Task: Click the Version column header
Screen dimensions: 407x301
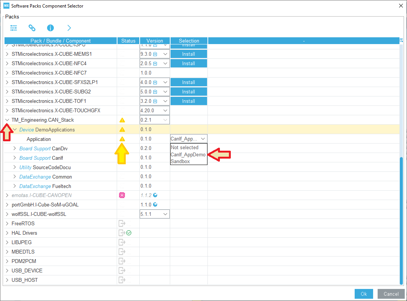Action: coord(155,41)
